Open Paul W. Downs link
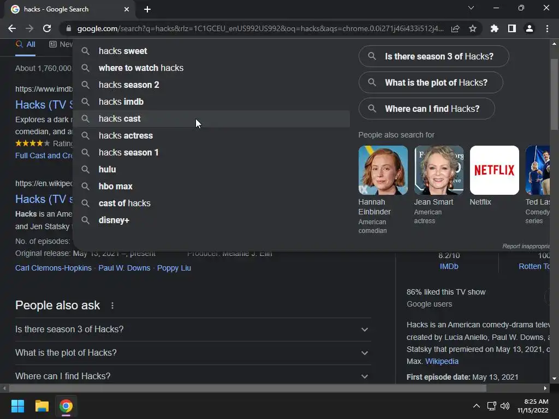 click(124, 268)
